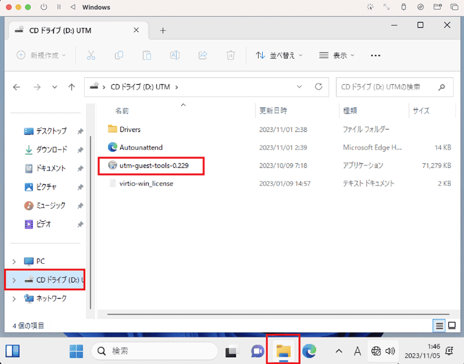Go back with the left arrow
This screenshot has height=364, width=464.
point(17,87)
